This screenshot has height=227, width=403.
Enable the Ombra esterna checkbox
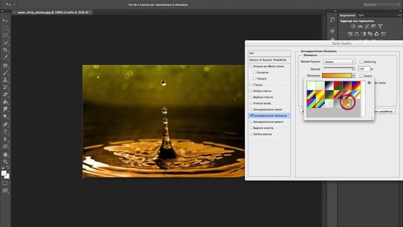[x=251, y=134]
